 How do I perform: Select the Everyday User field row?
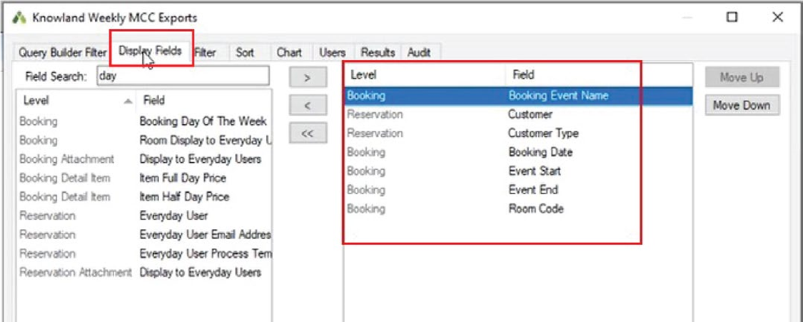(x=144, y=216)
